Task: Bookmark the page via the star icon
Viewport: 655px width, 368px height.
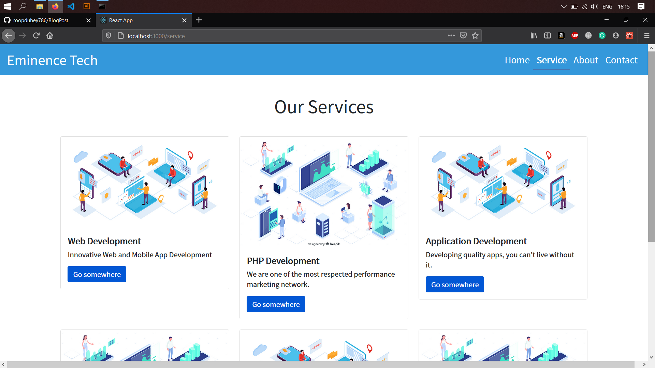Action: click(475, 35)
